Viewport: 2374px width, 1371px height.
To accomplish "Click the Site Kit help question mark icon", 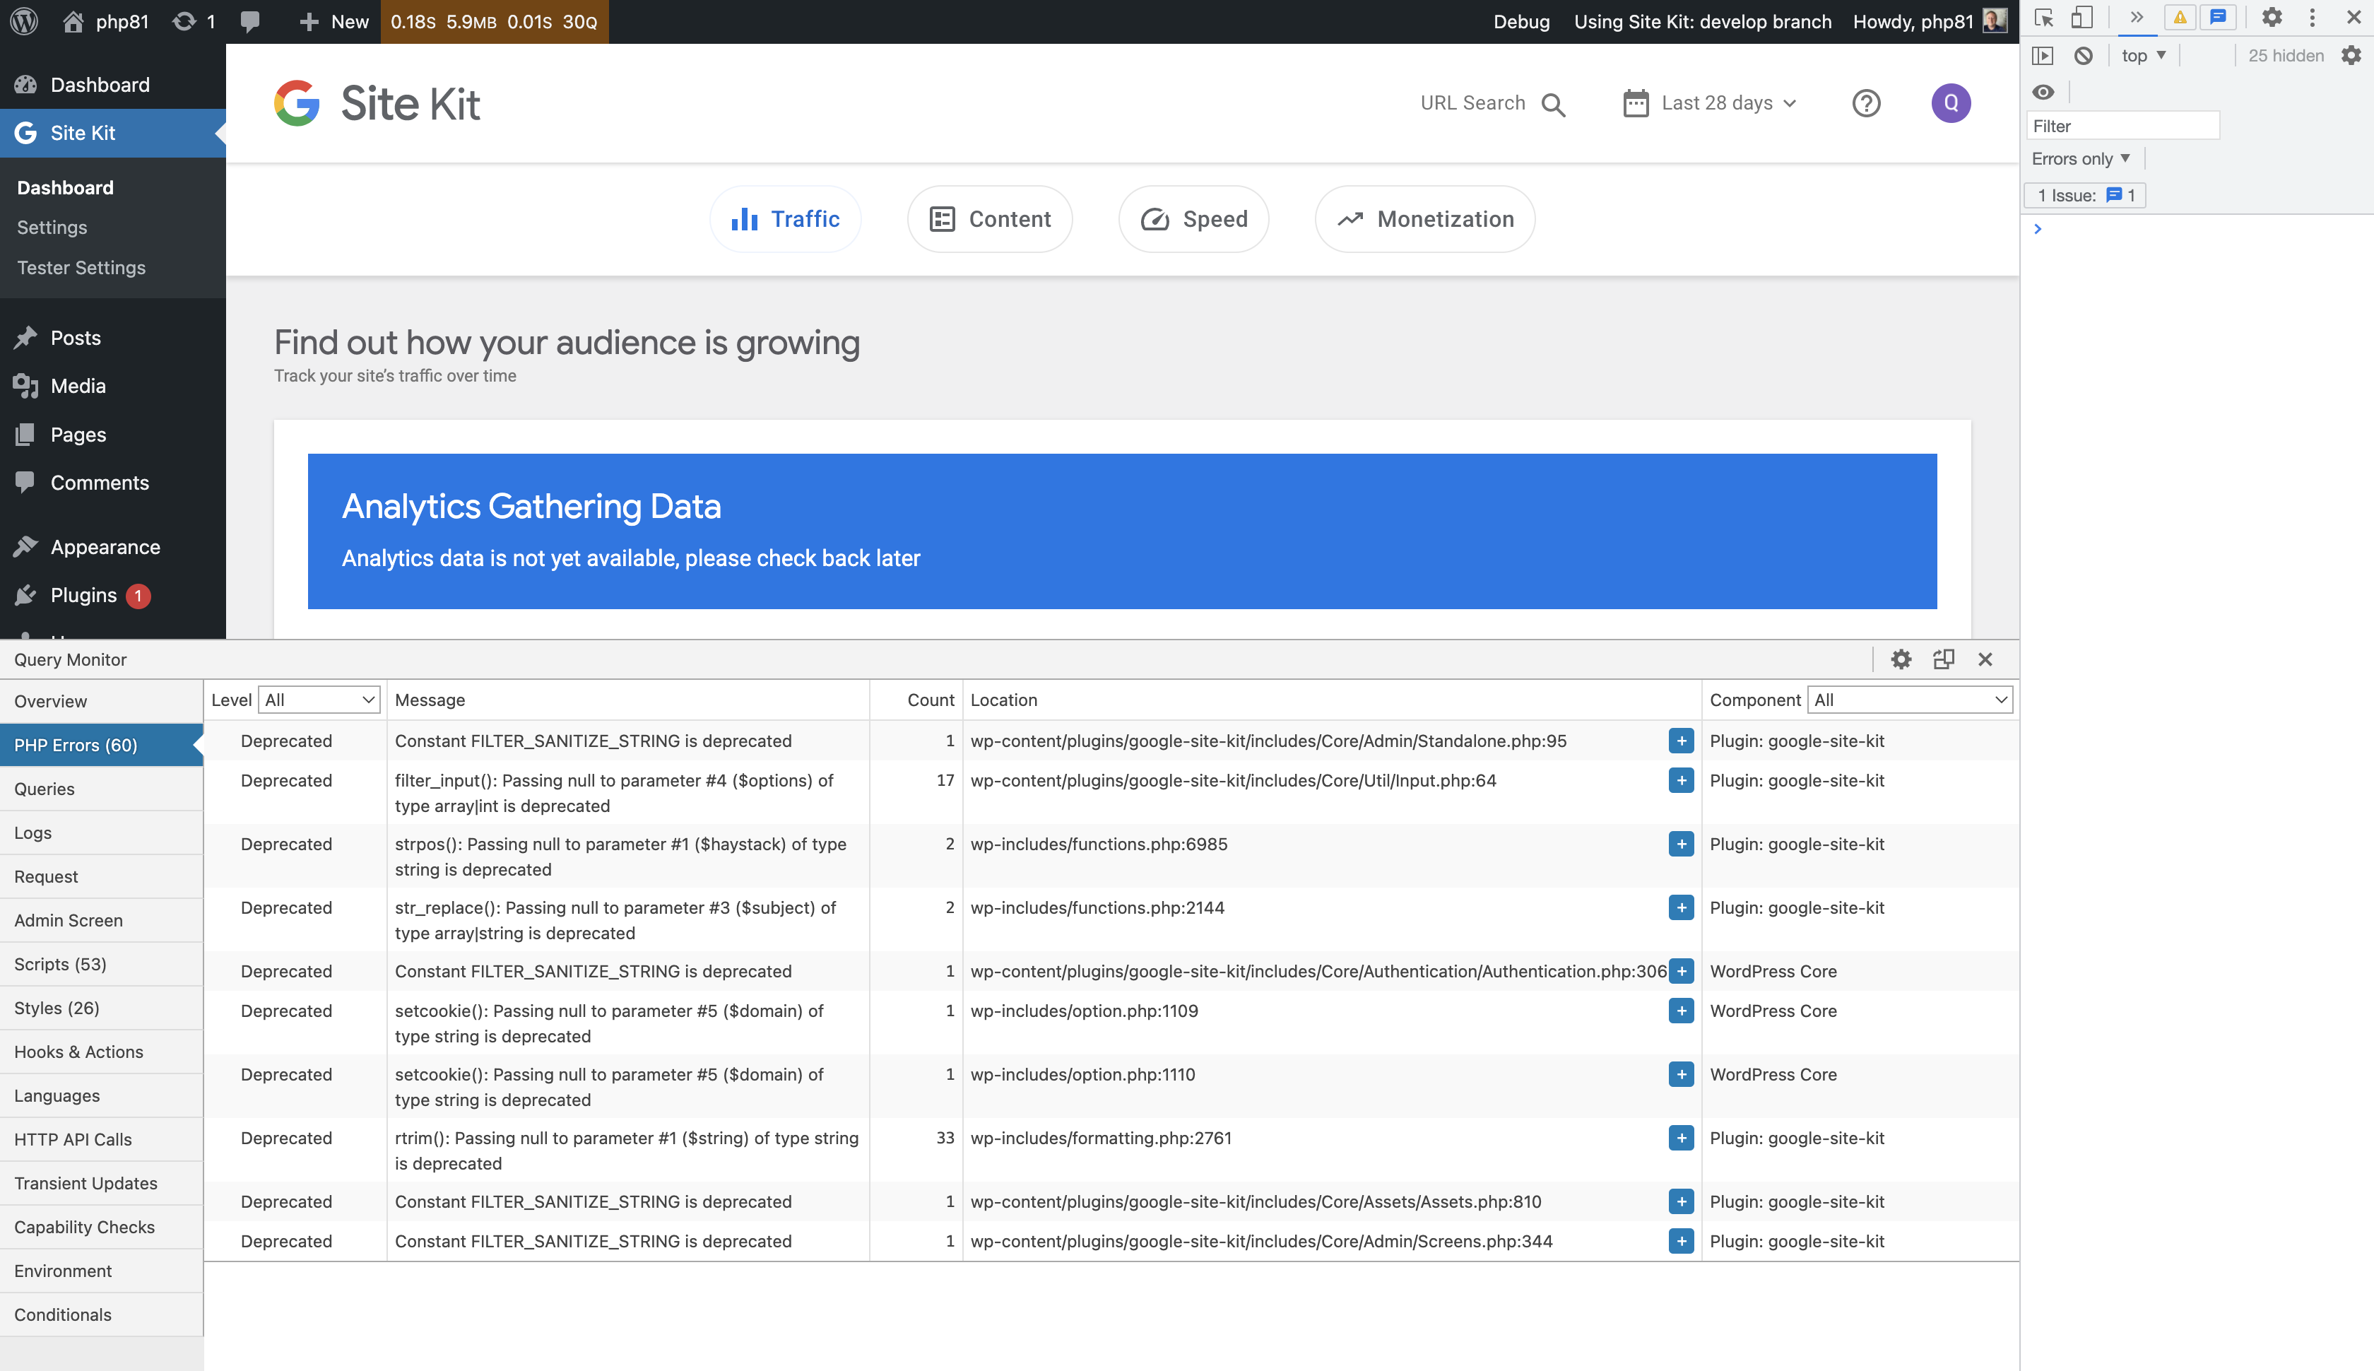I will click(x=1866, y=102).
